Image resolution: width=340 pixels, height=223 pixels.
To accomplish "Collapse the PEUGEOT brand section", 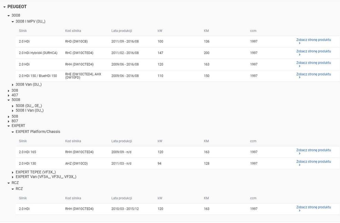I will [4, 7].
